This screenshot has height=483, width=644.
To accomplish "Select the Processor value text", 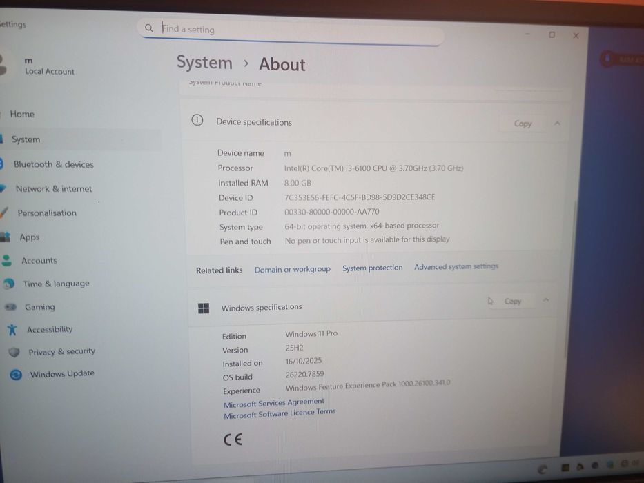I will (373, 168).
